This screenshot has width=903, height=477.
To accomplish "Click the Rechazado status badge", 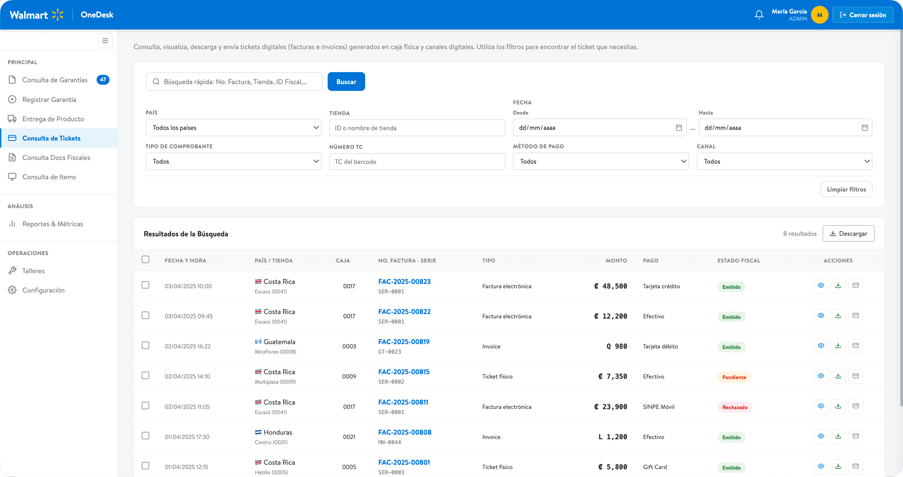I will click(x=735, y=407).
